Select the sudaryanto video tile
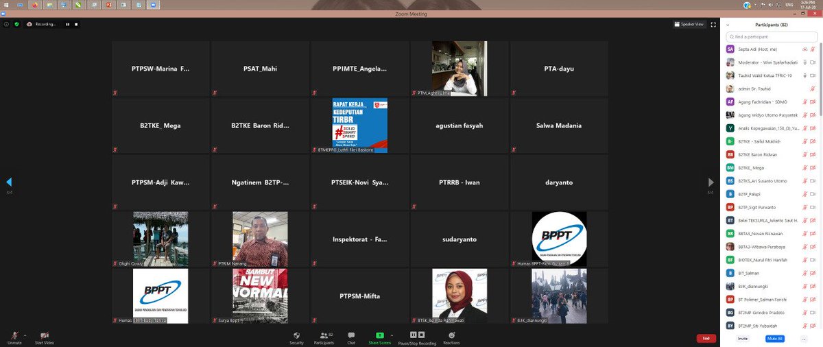Screen dimensions: 823x347 tap(460, 239)
